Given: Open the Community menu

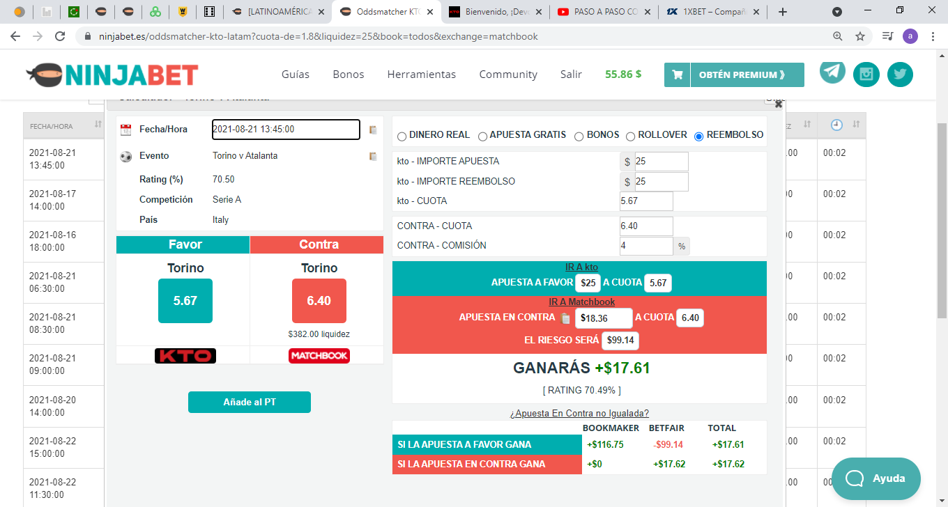Looking at the screenshot, I should [508, 75].
